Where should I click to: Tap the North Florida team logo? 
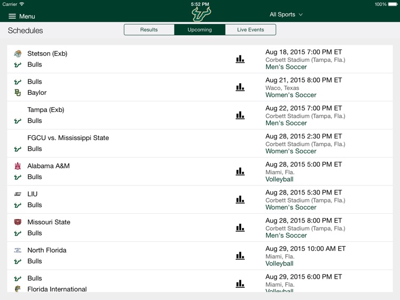point(18,250)
